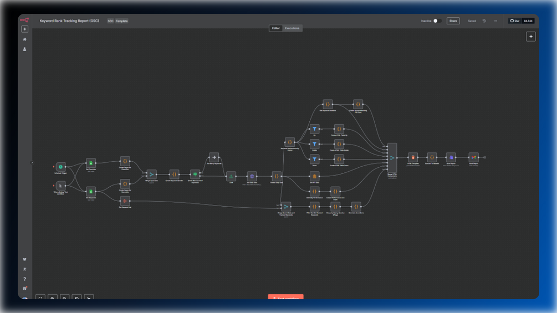Open the Create HTML Table Up node

339,129
